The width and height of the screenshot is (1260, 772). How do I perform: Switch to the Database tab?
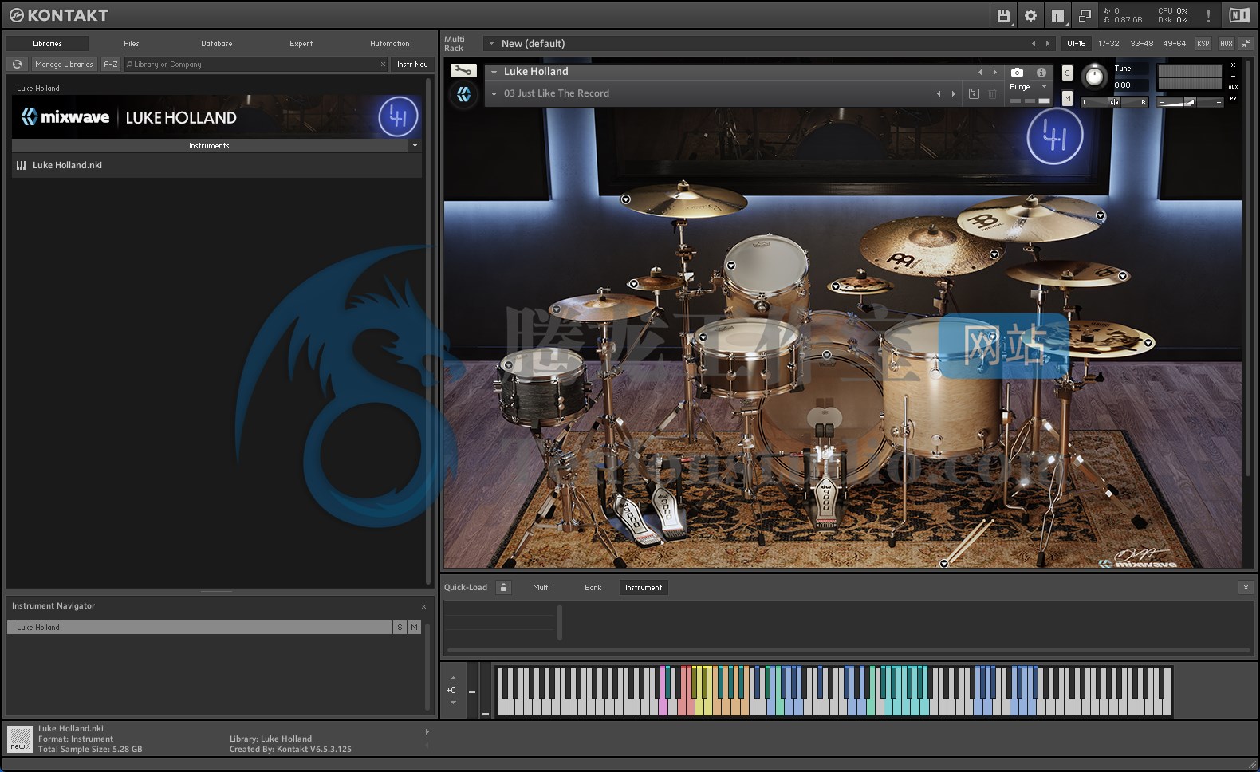217,44
